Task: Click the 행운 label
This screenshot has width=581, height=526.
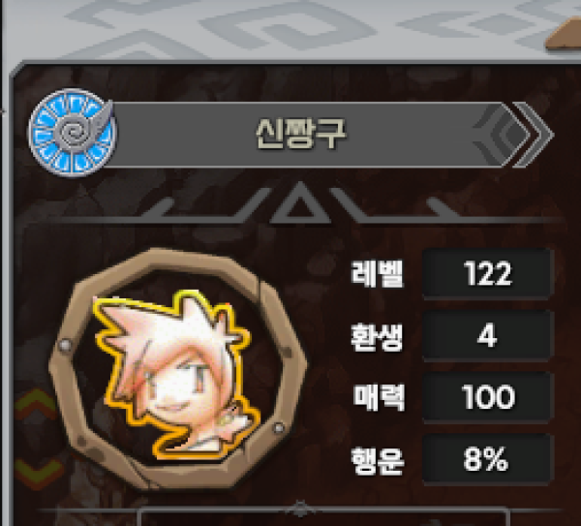Action: 377,461
